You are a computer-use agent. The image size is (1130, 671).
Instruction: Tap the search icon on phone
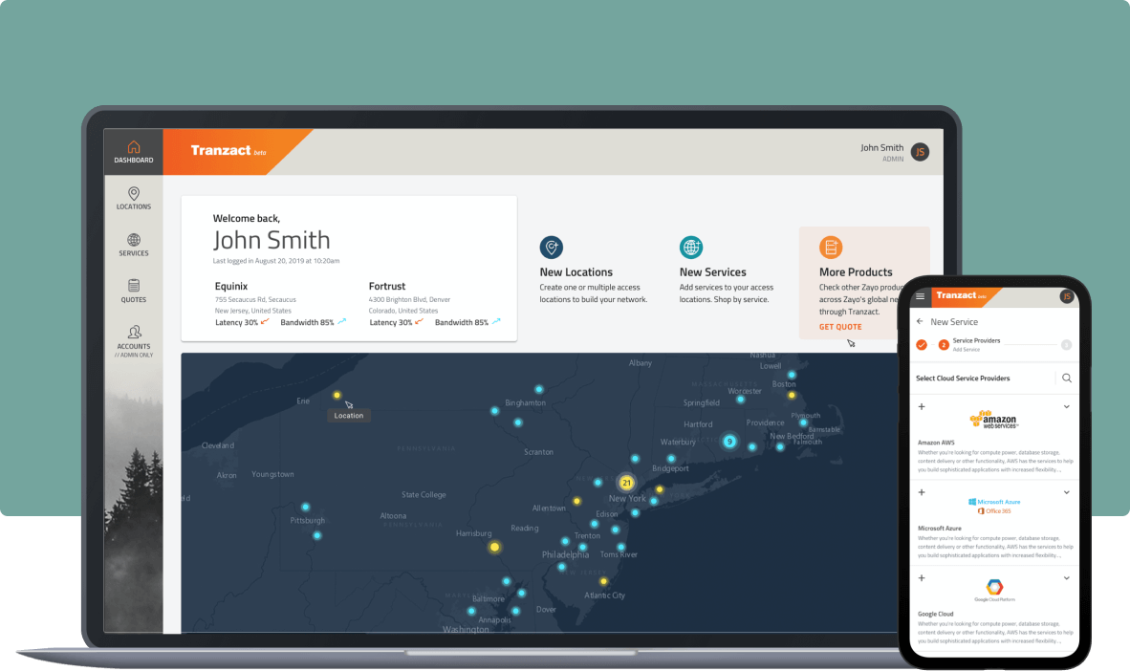pyautogui.click(x=1067, y=378)
